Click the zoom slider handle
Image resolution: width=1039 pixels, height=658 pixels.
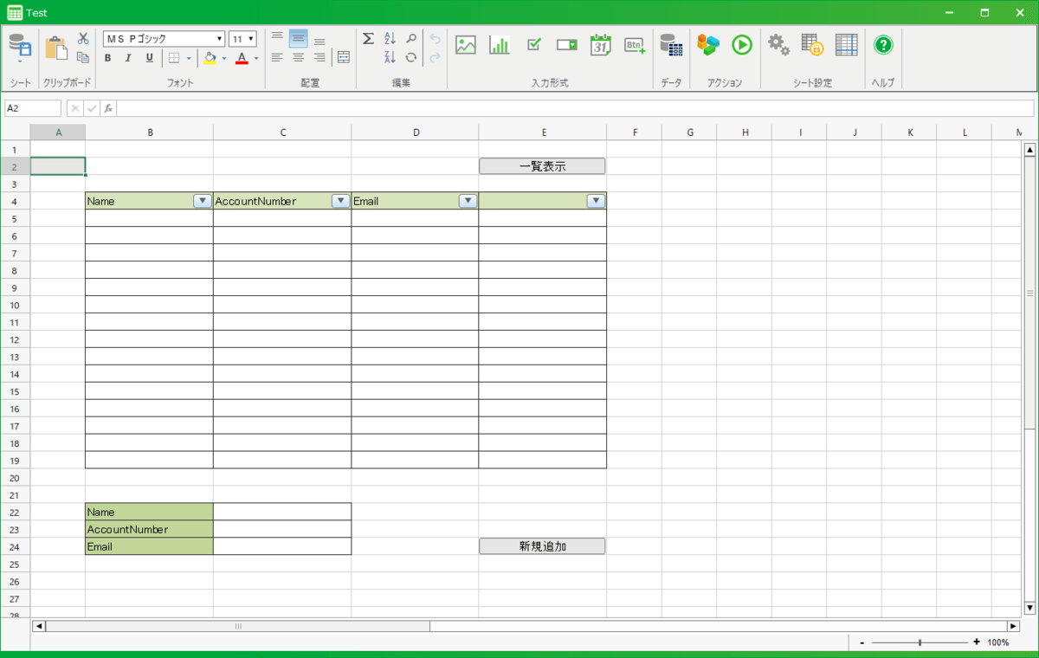(x=920, y=642)
